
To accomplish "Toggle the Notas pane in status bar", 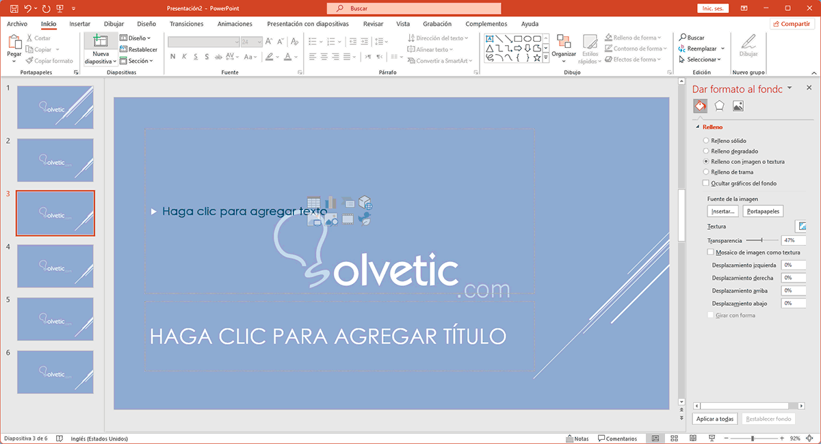I will pos(578,439).
